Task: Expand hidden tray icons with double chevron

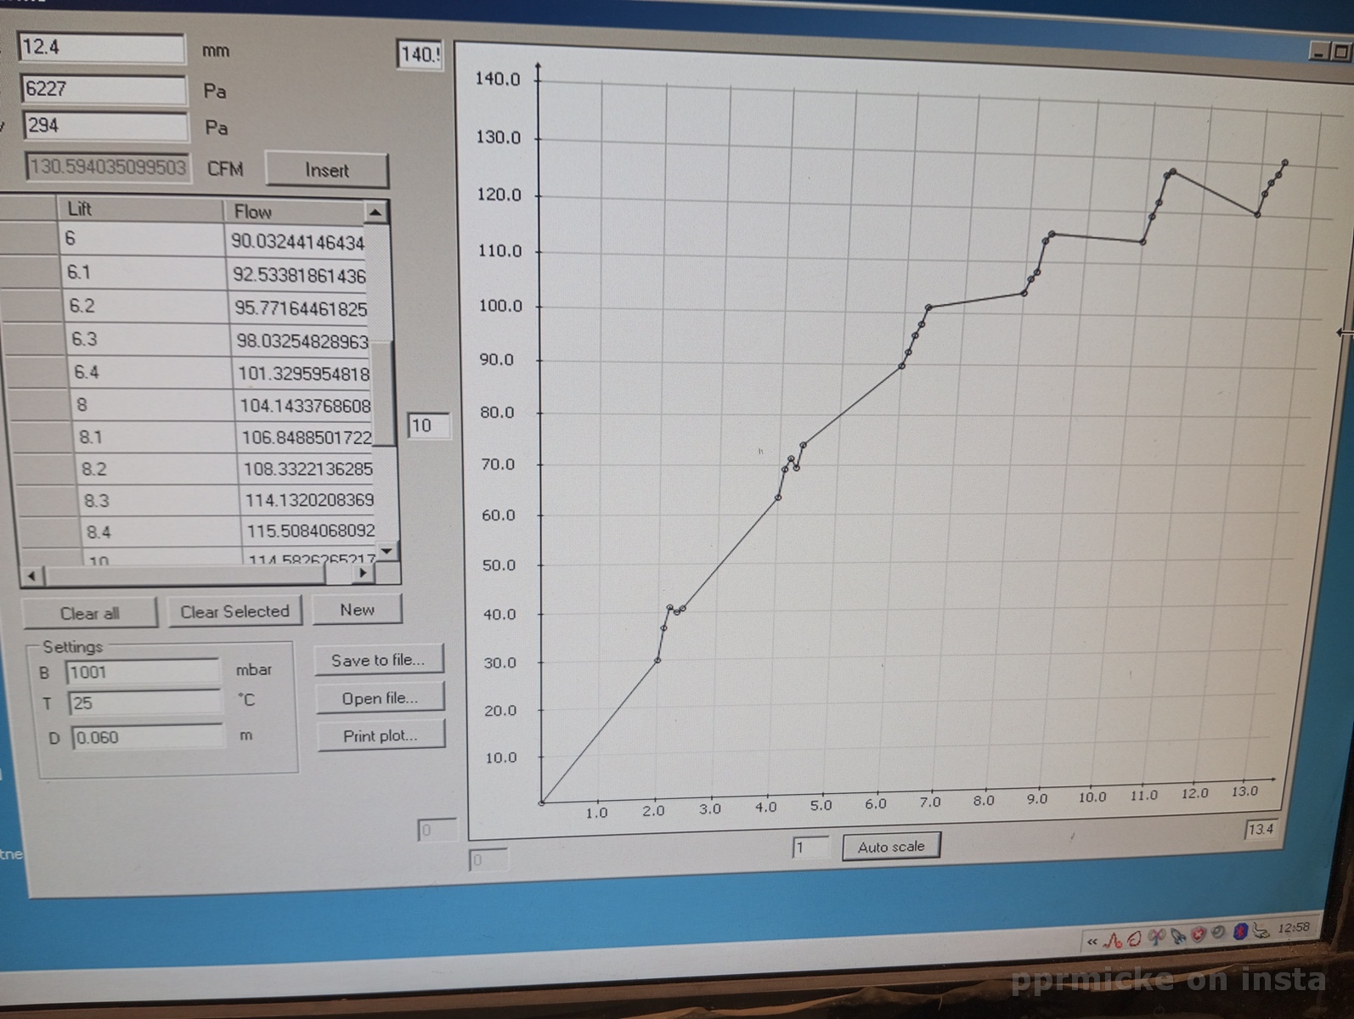Action: [x=1092, y=942]
